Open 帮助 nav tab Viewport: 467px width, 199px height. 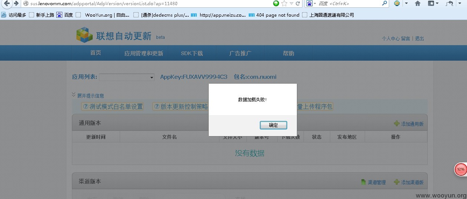pyautogui.click(x=288, y=53)
